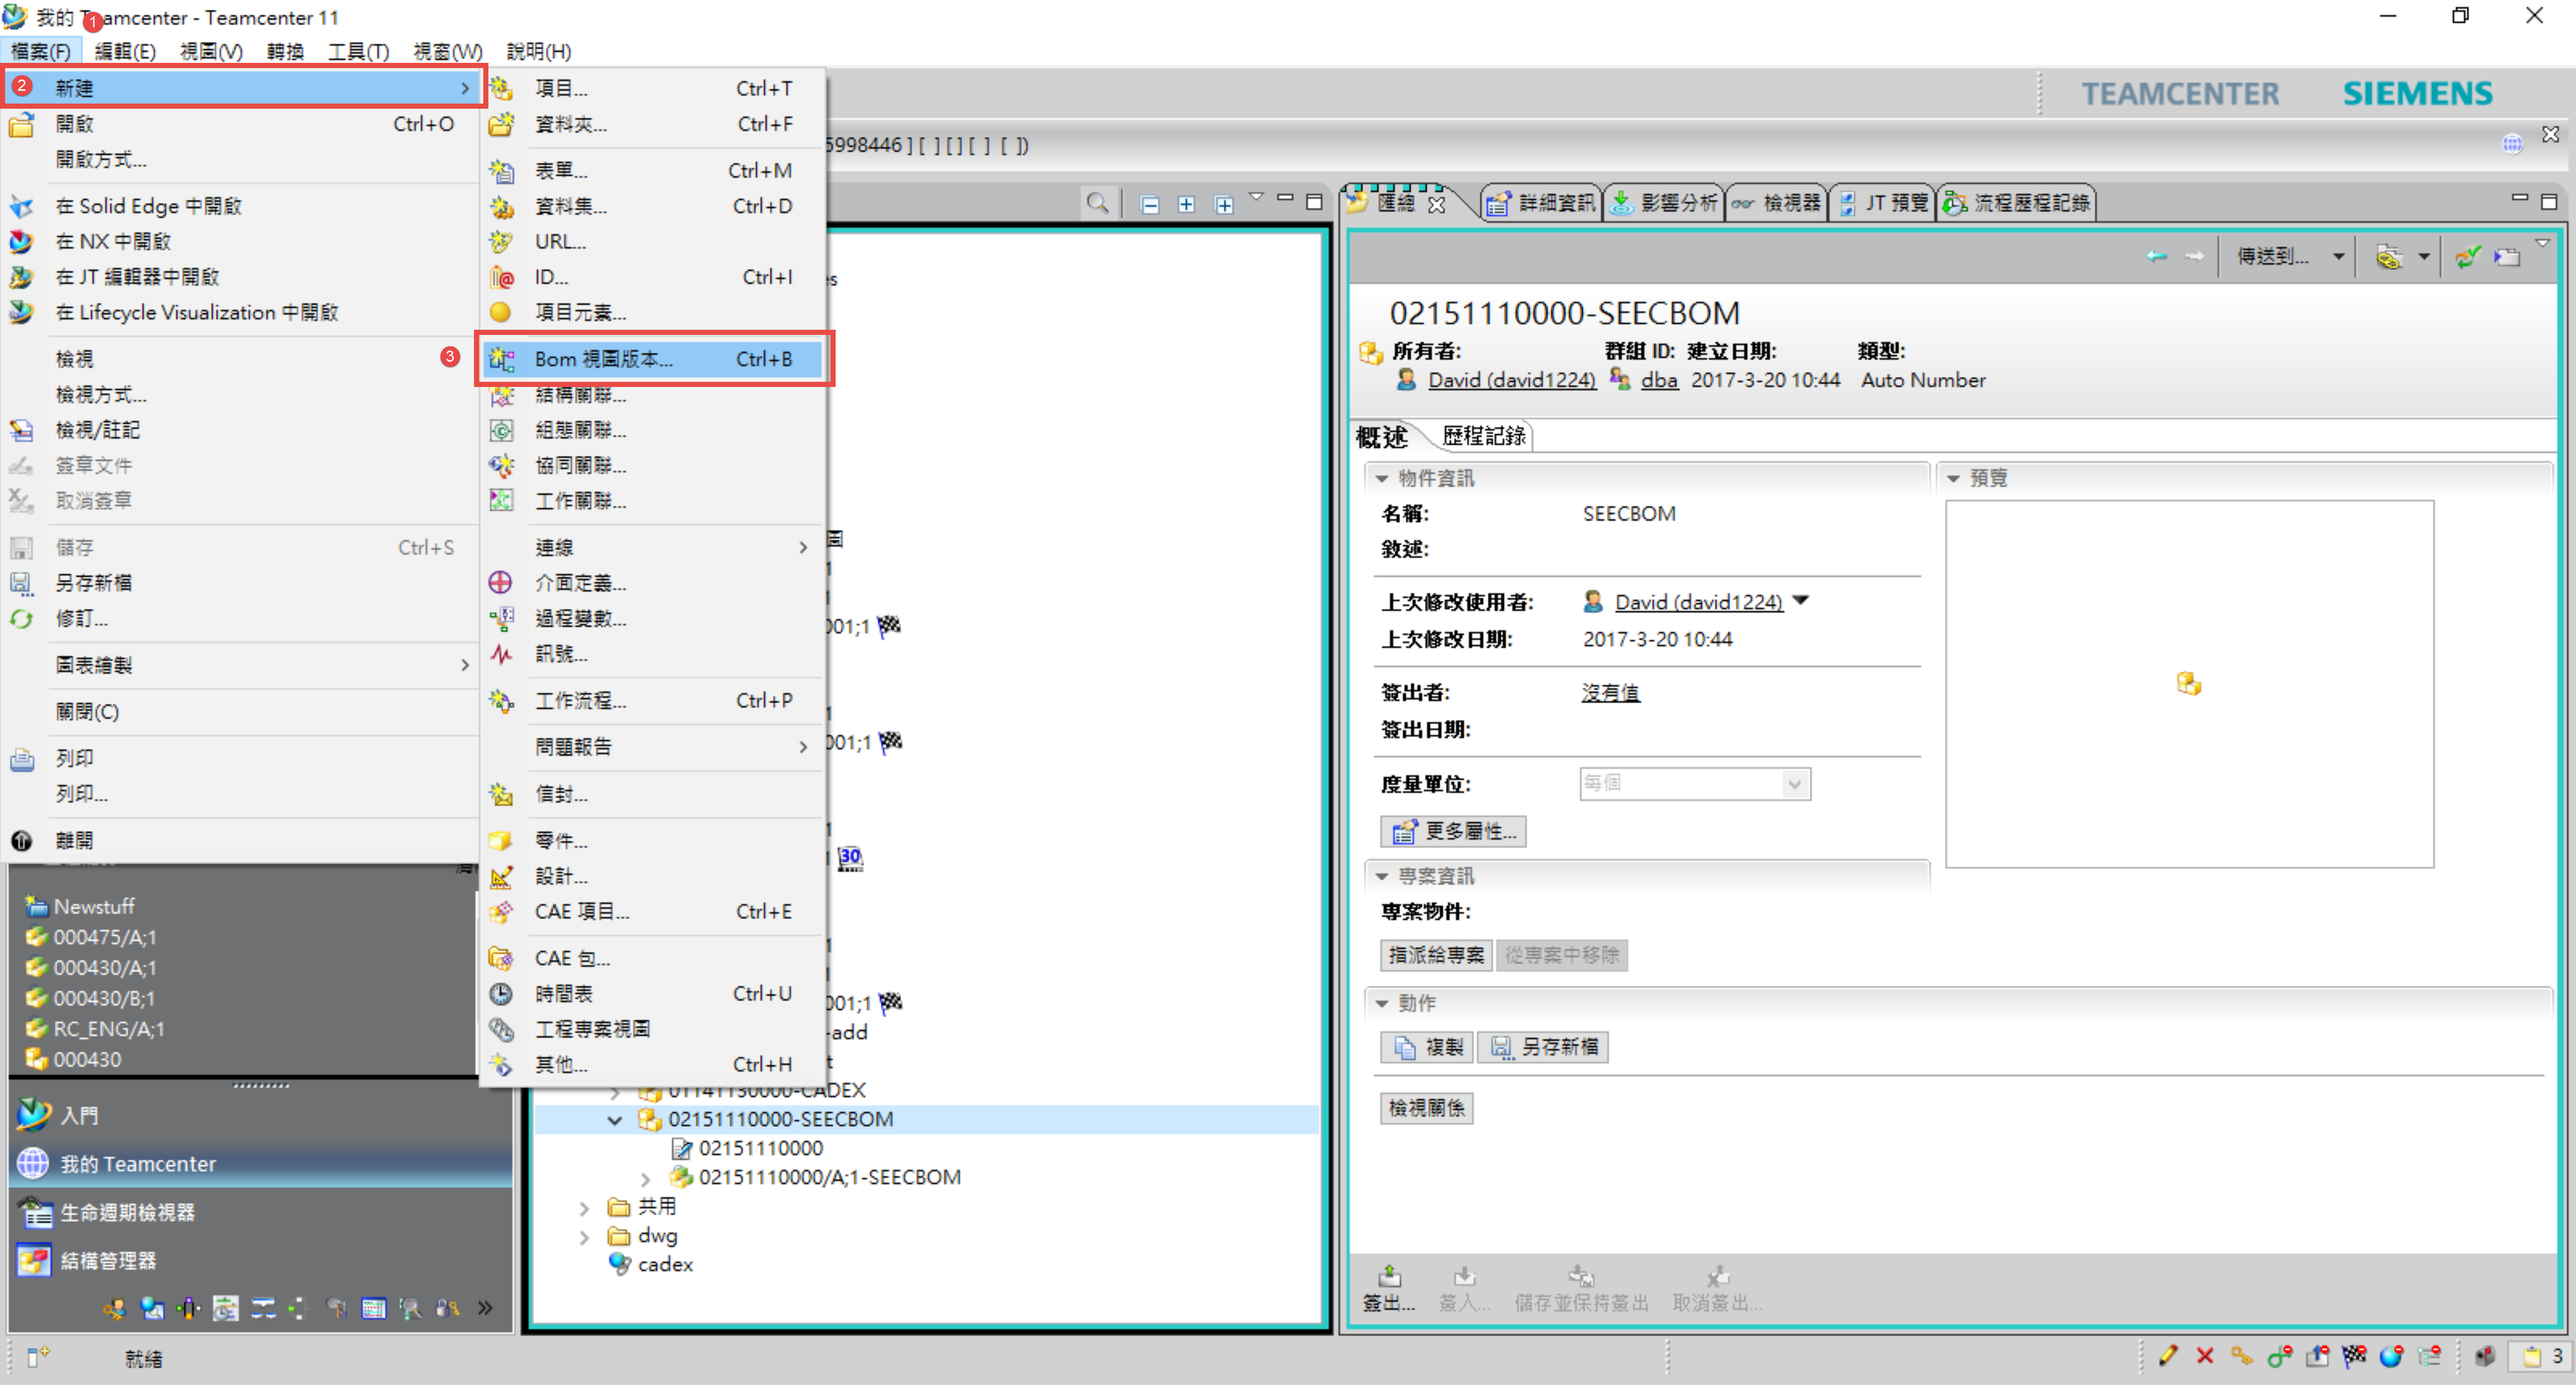This screenshot has height=1385, width=2576.
Task: Click the 檢視/註記 markup icon
Action: point(22,430)
